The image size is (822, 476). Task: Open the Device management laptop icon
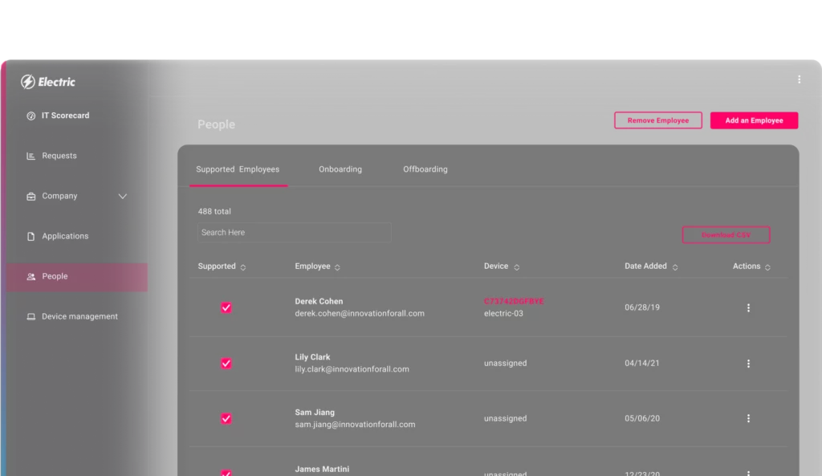point(30,315)
